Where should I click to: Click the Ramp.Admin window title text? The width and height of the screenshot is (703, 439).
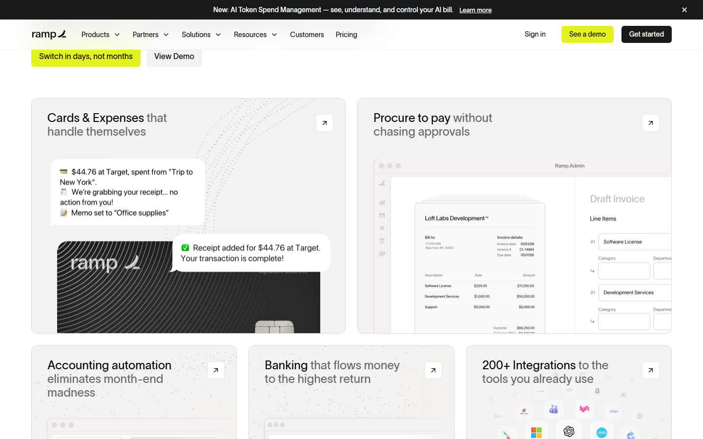tap(570, 166)
